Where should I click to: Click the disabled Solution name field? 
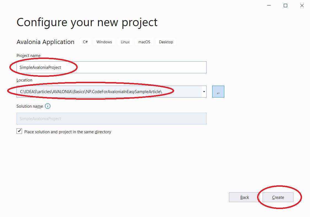[x=112, y=119]
